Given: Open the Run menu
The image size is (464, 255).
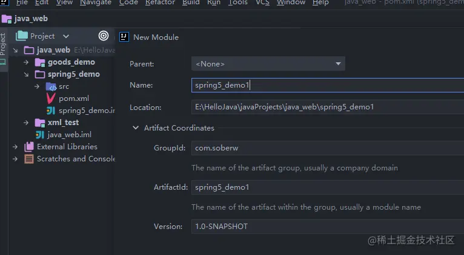Looking at the screenshot, I should pyautogui.click(x=214, y=2).
